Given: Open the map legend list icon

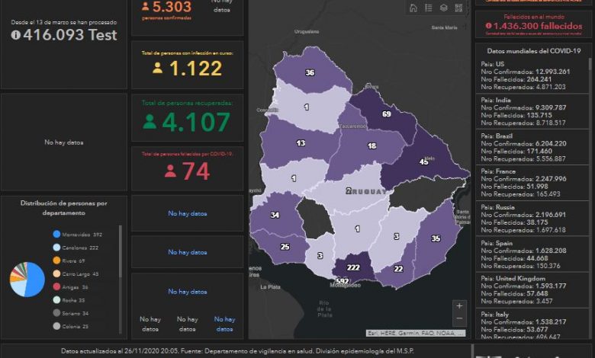Looking at the screenshot, I should (x=429, y=8).
